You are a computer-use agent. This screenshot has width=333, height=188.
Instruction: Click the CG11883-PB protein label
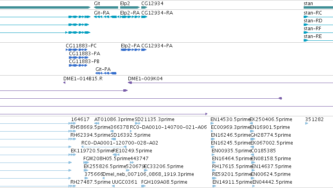point(84,61)
